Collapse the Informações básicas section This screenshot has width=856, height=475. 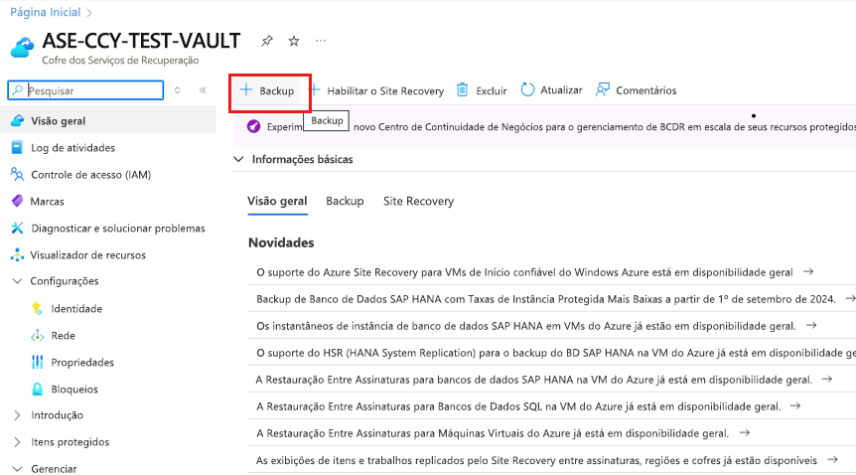(238, 160)
